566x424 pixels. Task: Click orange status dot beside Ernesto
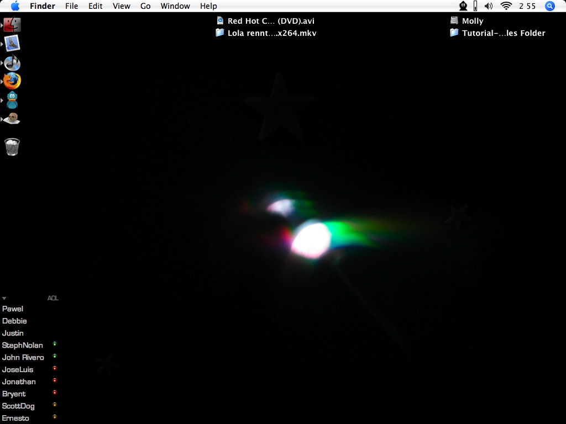[x=55, y=417]
